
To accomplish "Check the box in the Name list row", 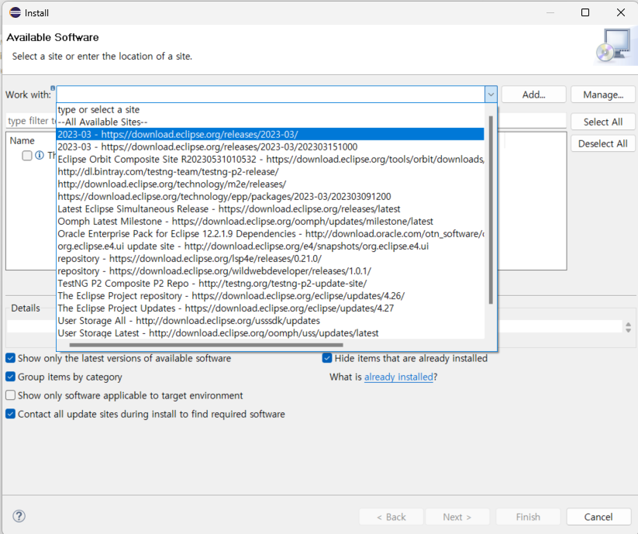I will pyautogui.click(x=27, y=156).
